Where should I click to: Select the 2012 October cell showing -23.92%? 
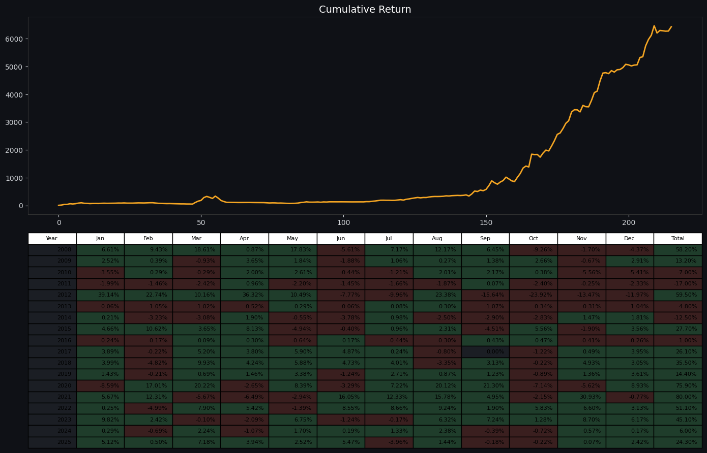[x=533, y=295]
